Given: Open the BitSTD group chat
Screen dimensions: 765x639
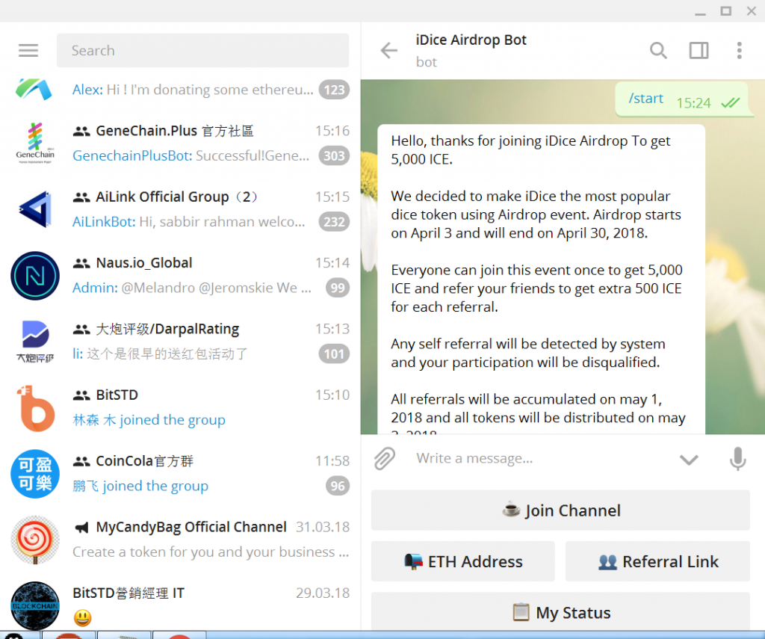Looking at the screenshot, I should (x=181, y=408).
